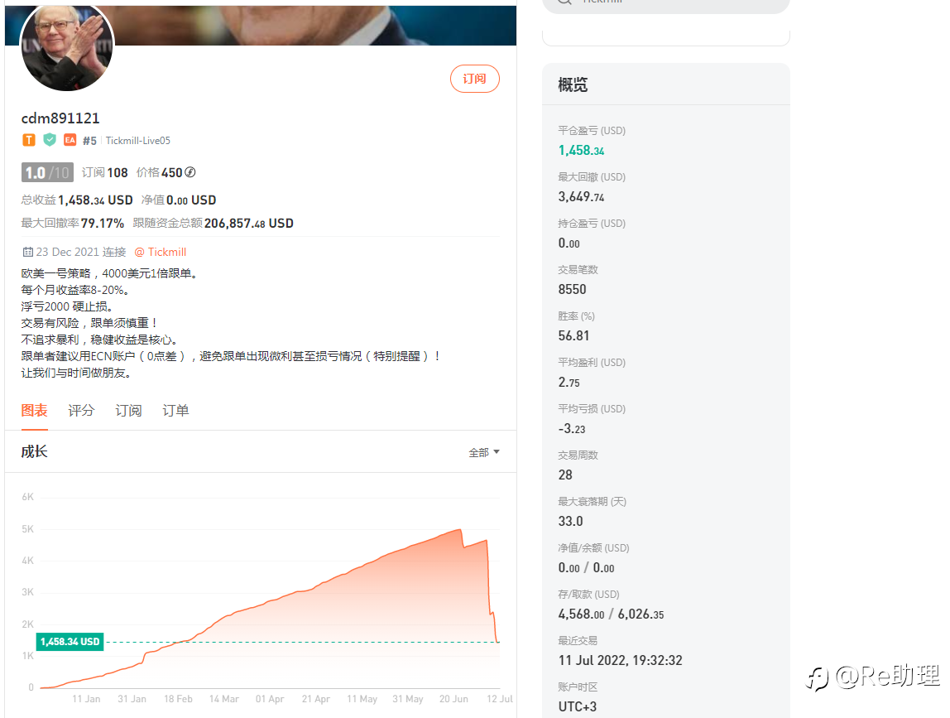The height and width of the screenshot is (718, 950).
Task: Click the 跟随资金总额 206,857.48 USD stat
Action: pyautogui.click(x=214, y=223)
